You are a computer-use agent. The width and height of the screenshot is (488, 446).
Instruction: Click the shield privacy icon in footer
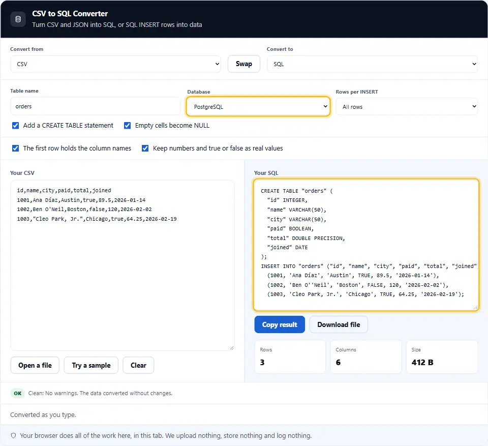coord(13,435)
